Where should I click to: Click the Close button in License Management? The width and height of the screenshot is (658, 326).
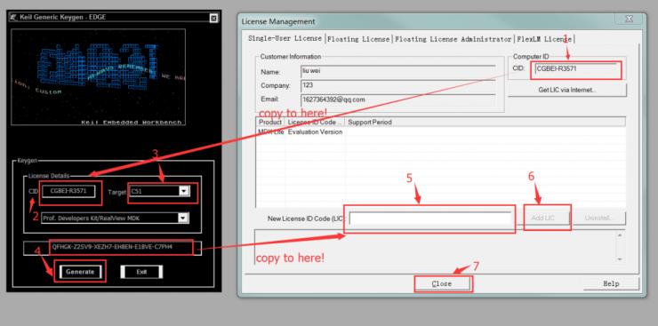(442, 283)
